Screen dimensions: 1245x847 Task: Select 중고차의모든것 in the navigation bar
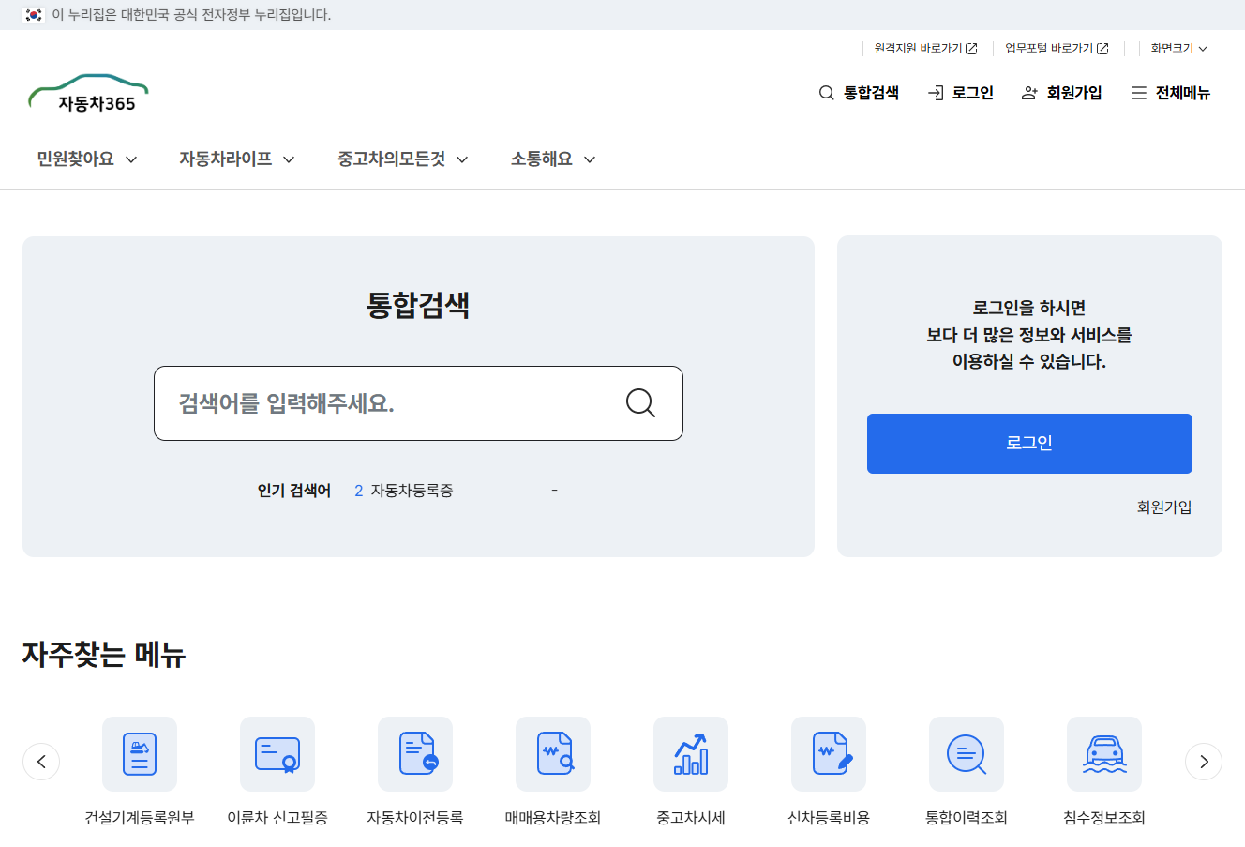pyautogui.click(x=400, y=159)
